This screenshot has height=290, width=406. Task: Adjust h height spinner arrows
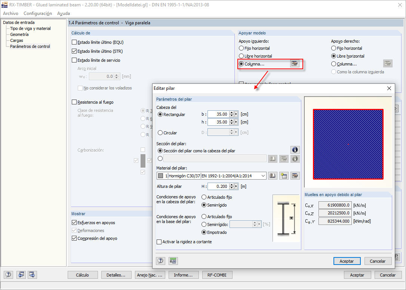coord(232,122)
